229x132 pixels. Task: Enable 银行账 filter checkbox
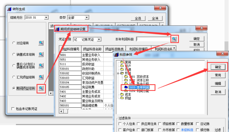pos(197,130)
